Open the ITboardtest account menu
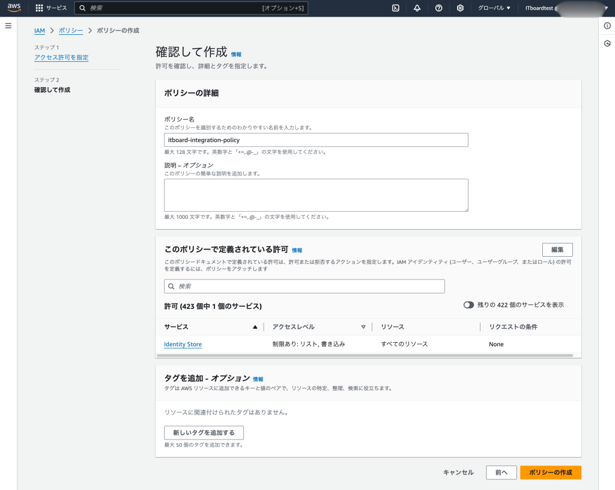The image size is (615, 490). point(565,8)
